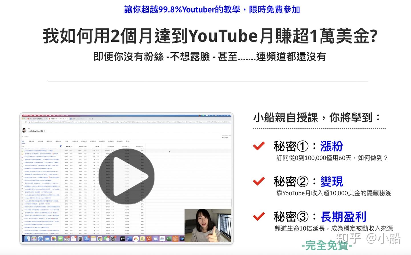The width and height of the screenshot is (411, 255).
Task: Play the embedded course video
Action: tap(126, 176)
